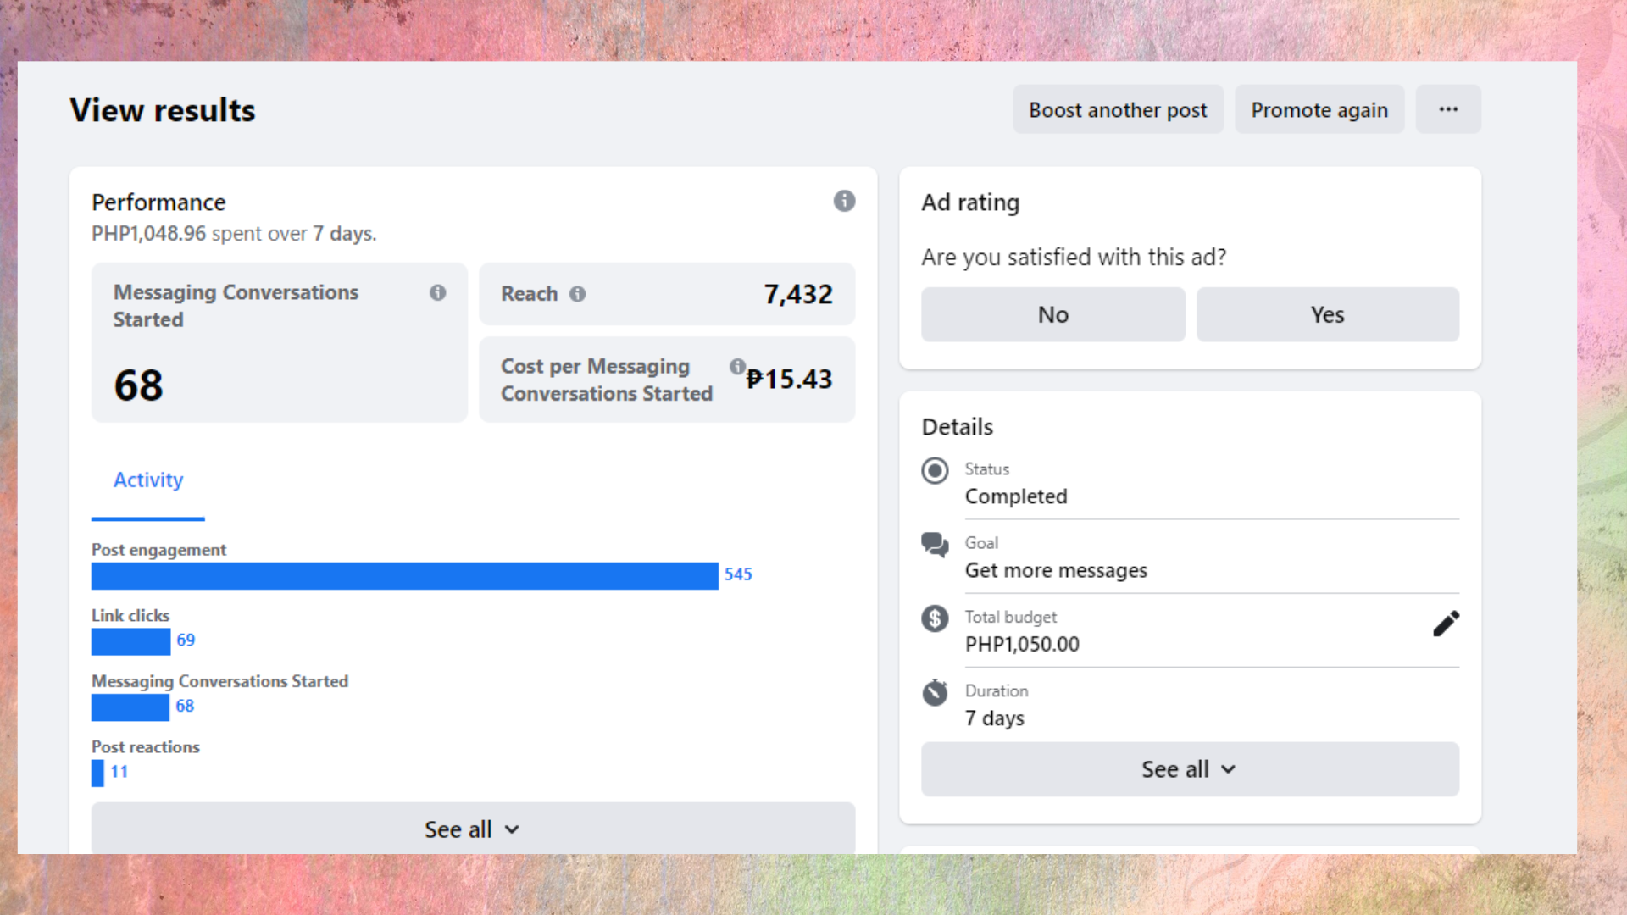The image size is (1627, 915).
Task: Open the three-dot more options menu
Action: [1448, 109]
